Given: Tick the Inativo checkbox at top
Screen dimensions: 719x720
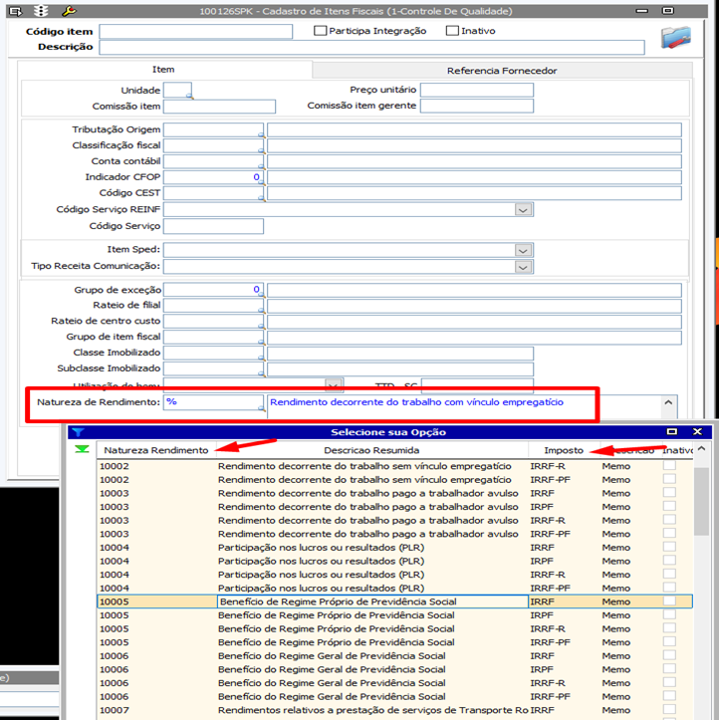Looking at the screenshot, I should click(x=452, y=31).
